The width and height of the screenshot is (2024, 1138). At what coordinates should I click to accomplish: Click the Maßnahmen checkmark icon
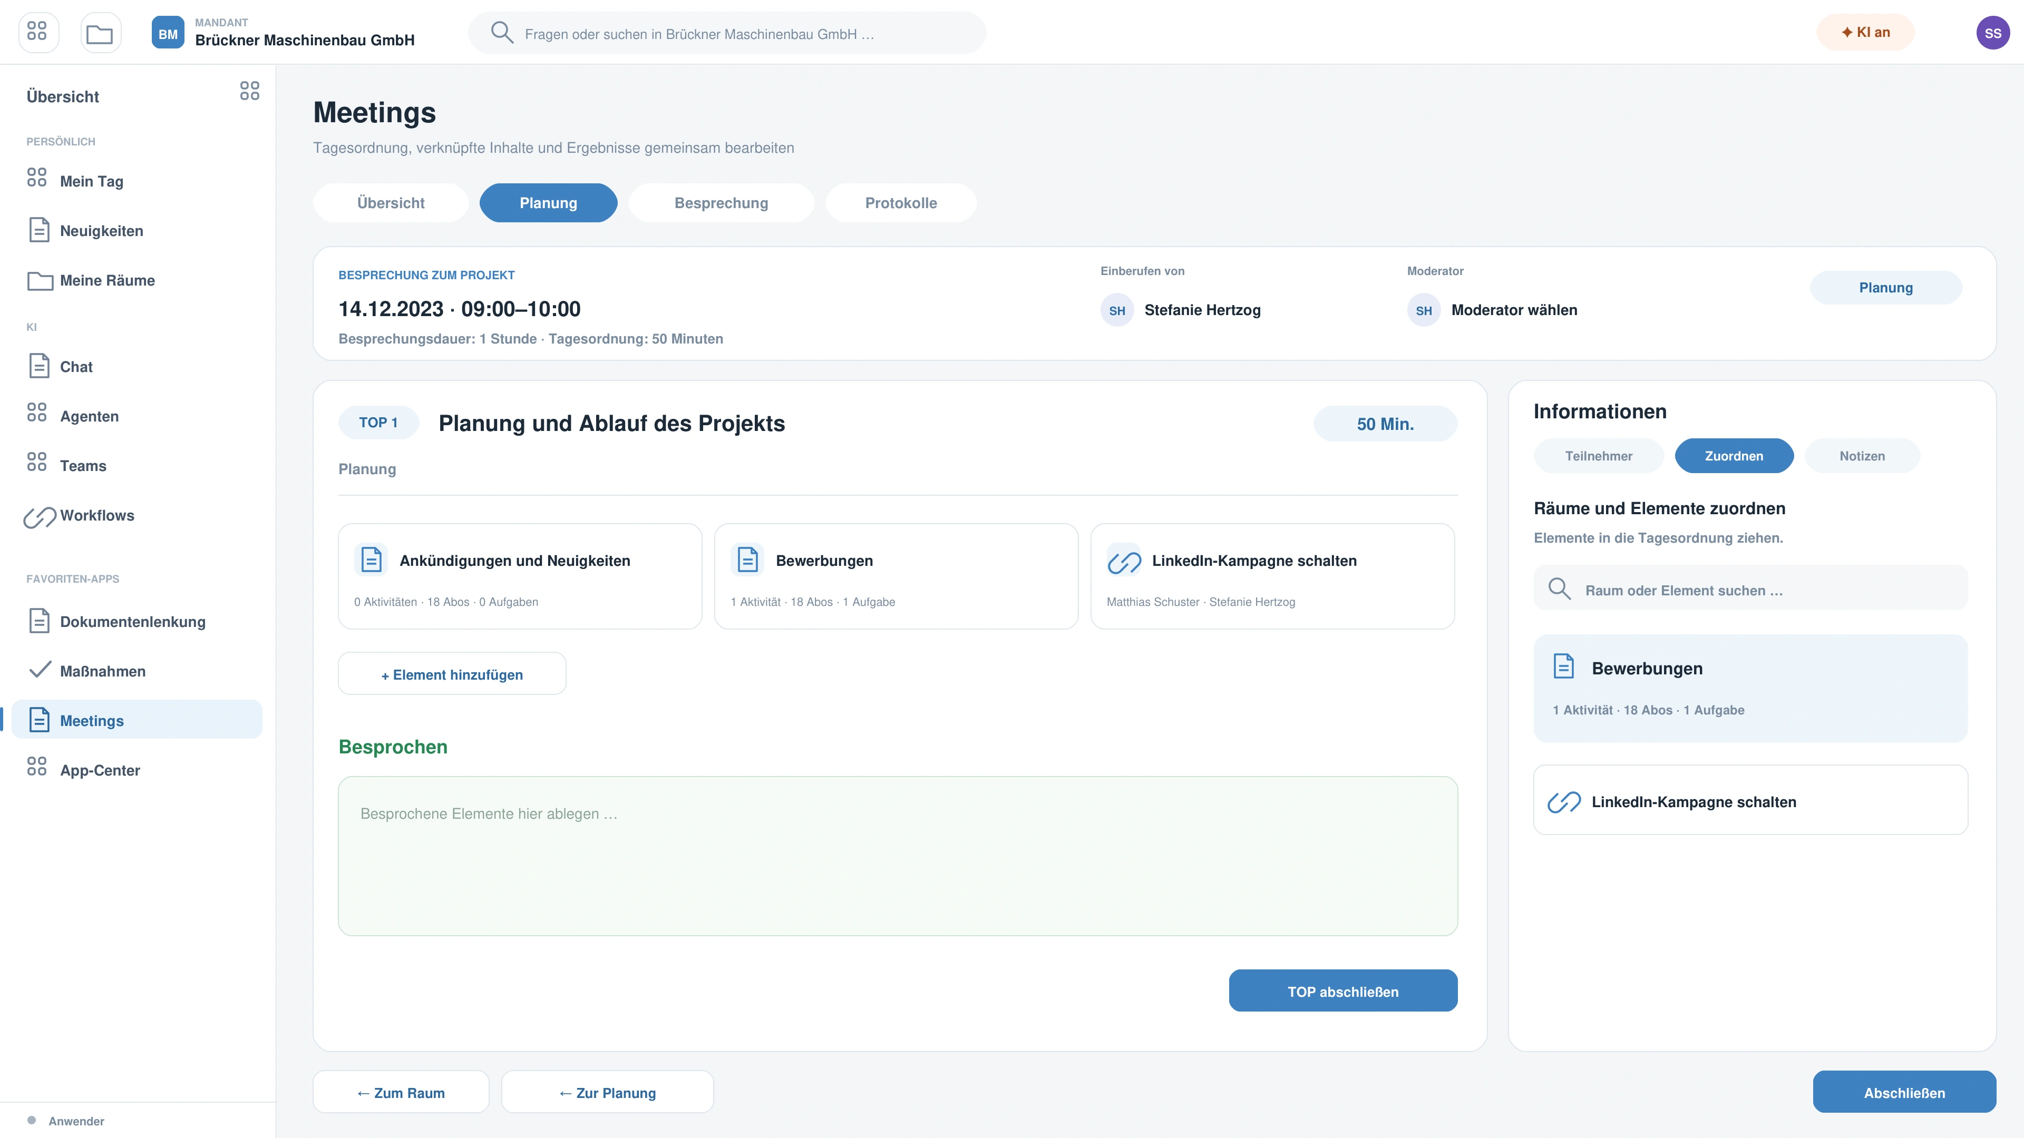pos(40,670)
